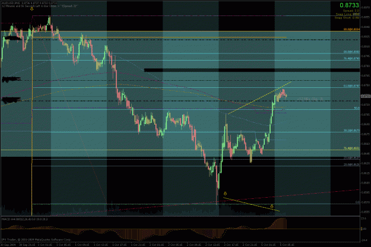Viewport: 371px width, 247px height.
Task: Select the AUDUSD symbol header text
Action: tap(28, 3)
